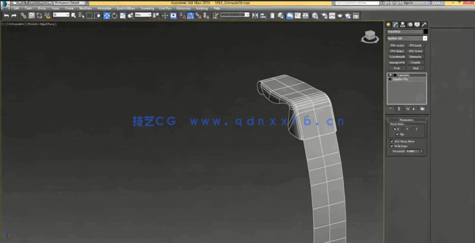Activate the Select and Rotate tool

pyautogui.click(x=115, y=16)
